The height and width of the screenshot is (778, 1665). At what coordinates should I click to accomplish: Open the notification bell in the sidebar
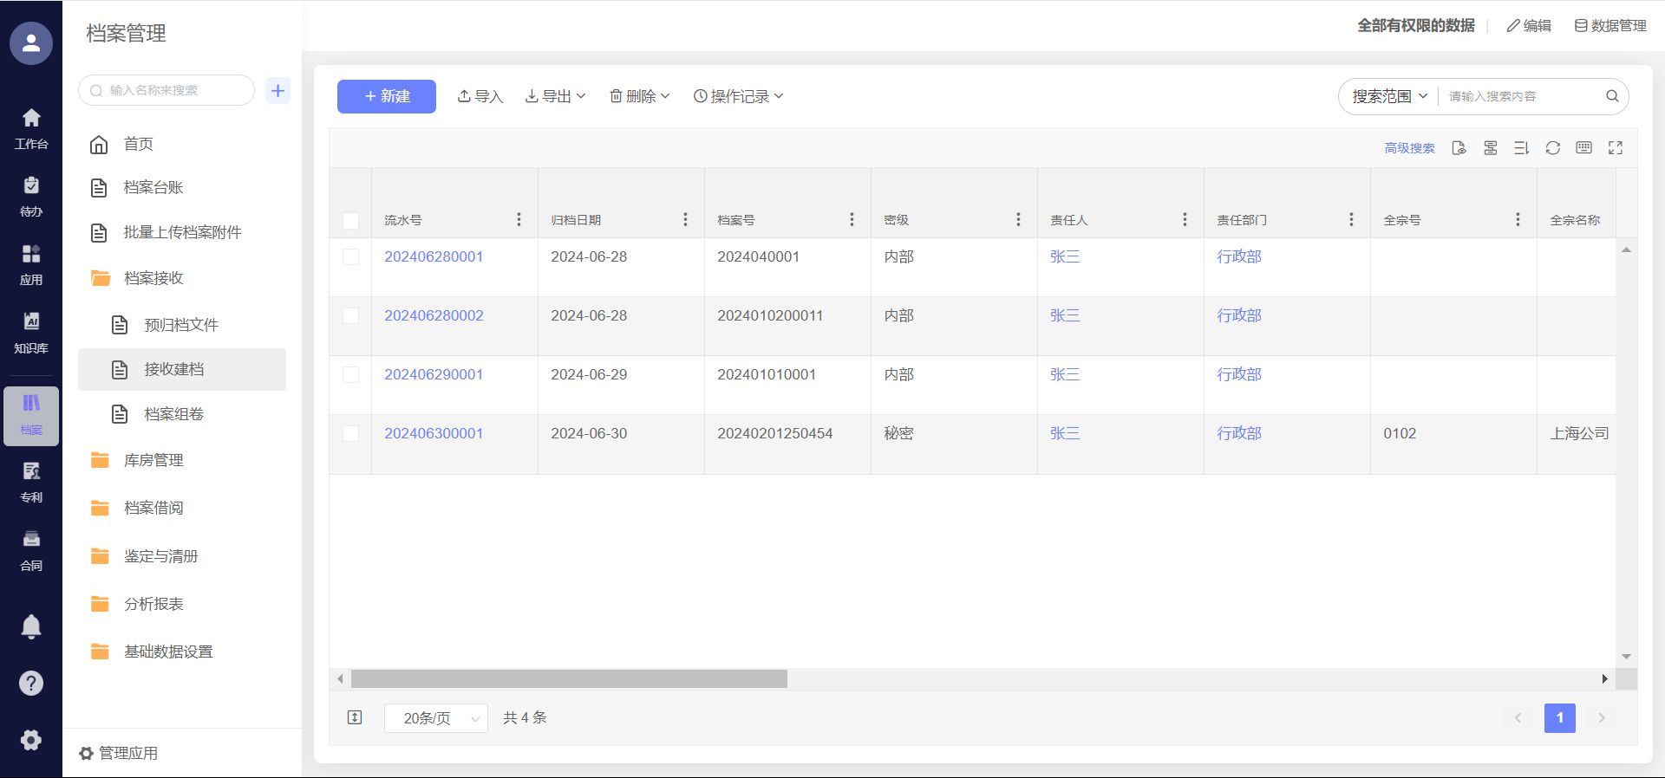(31, 626)
